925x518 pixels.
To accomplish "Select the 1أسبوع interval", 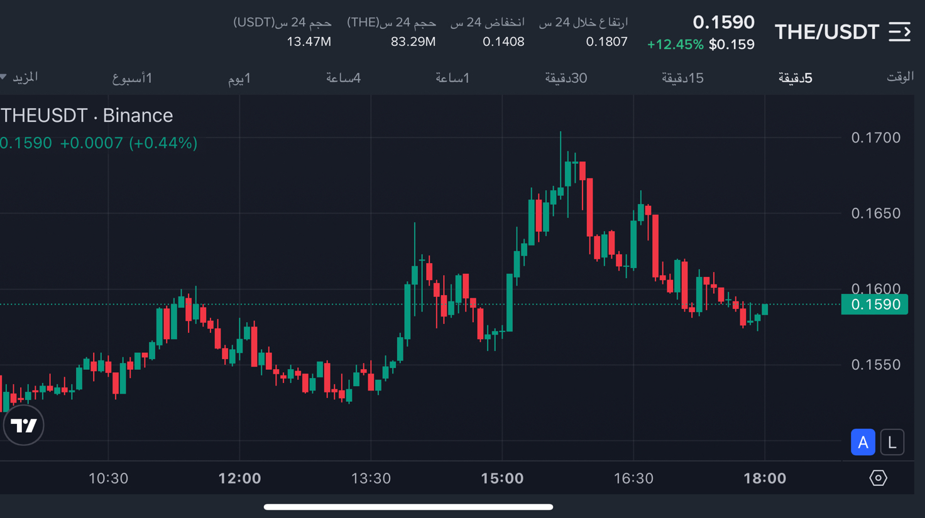I will pyautogui.click(x=132, y=78).
